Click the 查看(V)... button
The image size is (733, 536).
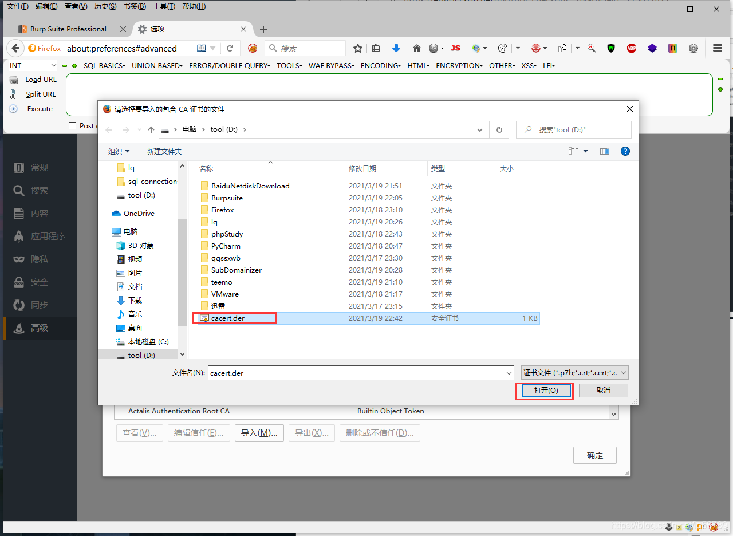point(140,433)
